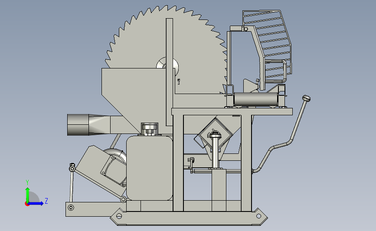Screen dimensions: 376x231
Task: Select the green Y axis arrow
Action: pos(28,195)
